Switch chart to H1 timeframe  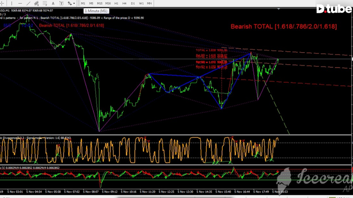tap(116, 3)
